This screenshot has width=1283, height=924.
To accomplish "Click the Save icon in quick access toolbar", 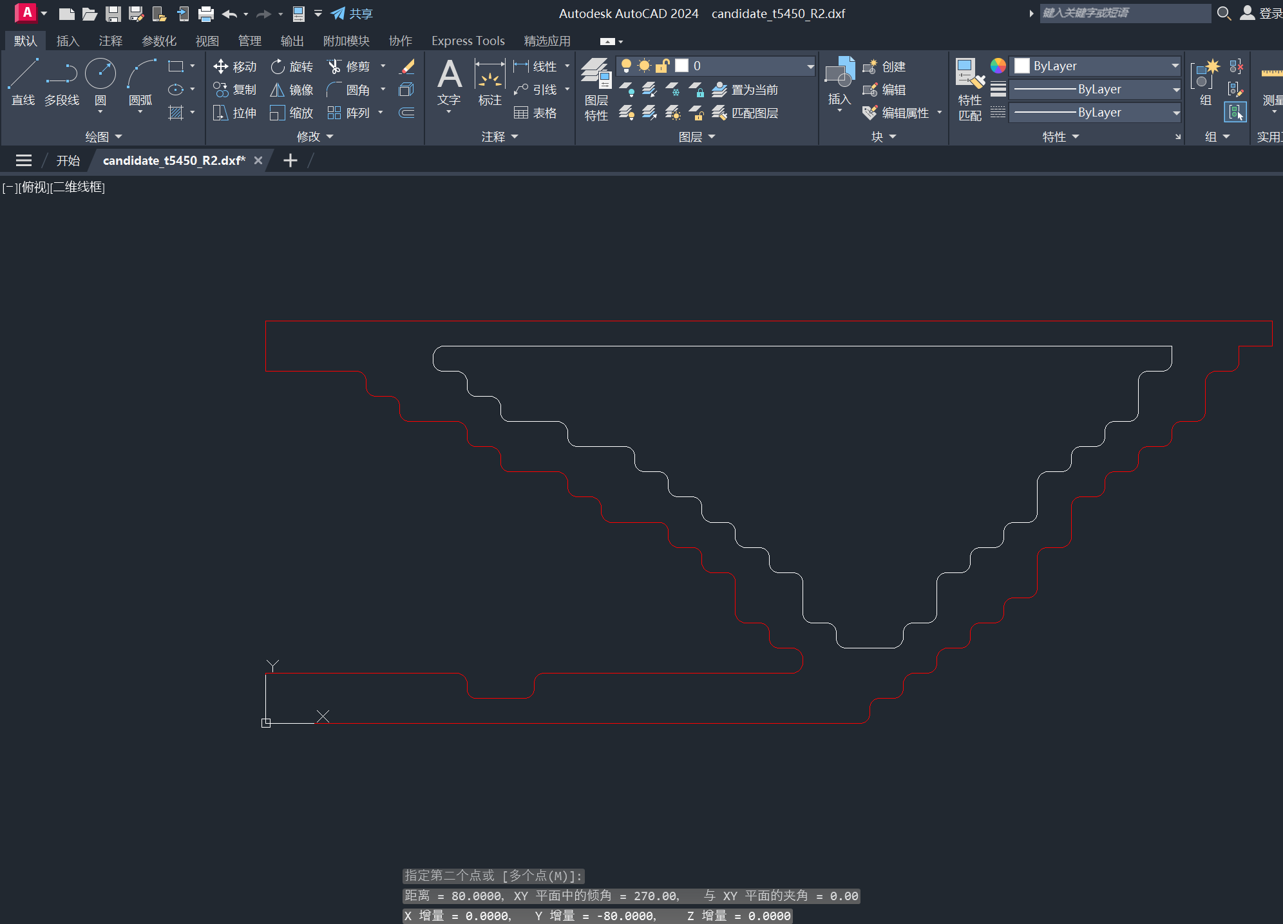I will click(x=113, y=14).
